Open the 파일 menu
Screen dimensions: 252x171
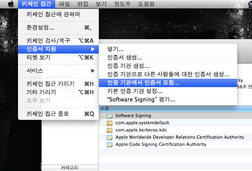(64, 4)
